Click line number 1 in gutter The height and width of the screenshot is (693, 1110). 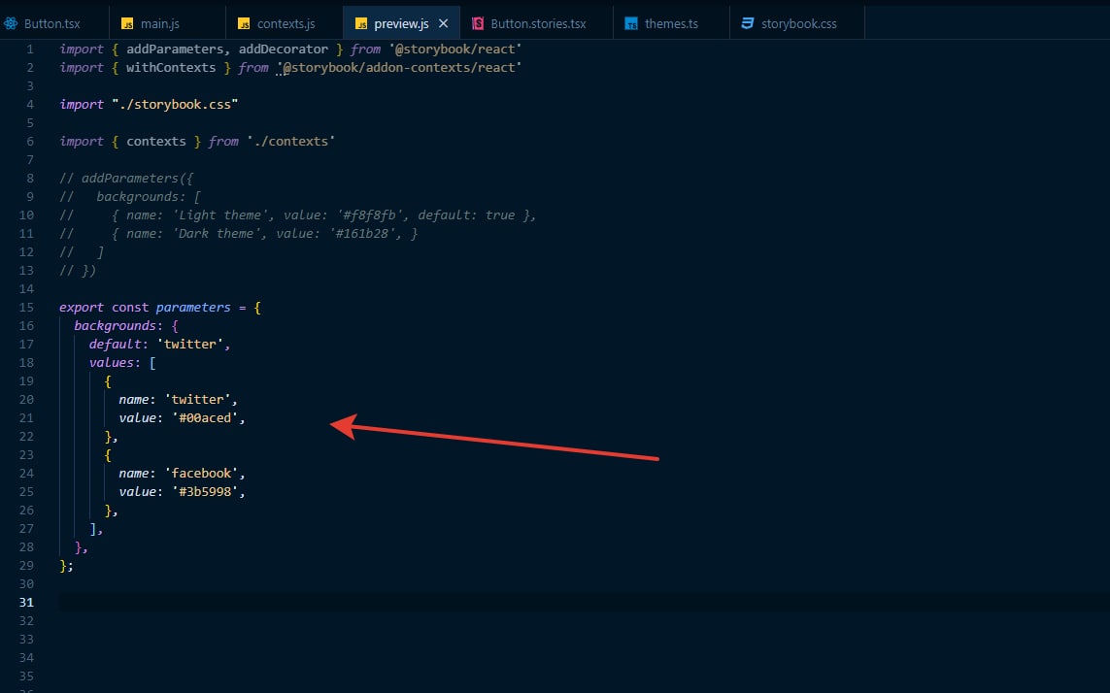tap(30, 49)
